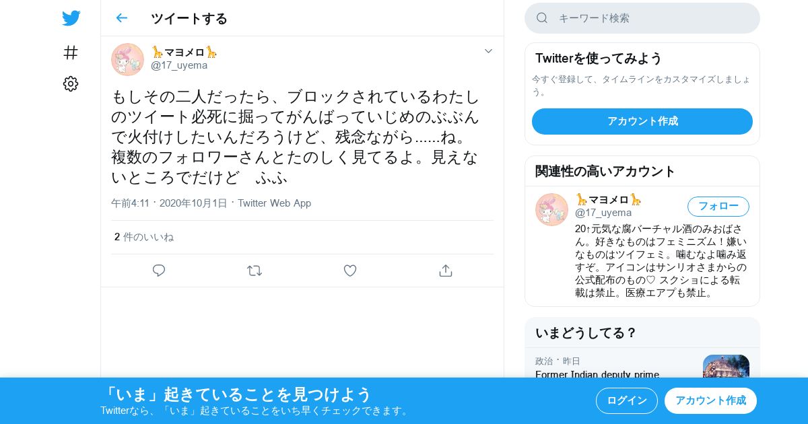View the 2 件のいいね likes list
Image resolution: width=808 pixels, height=424 pixels.
pyautogui.click(x=144, y=237)
